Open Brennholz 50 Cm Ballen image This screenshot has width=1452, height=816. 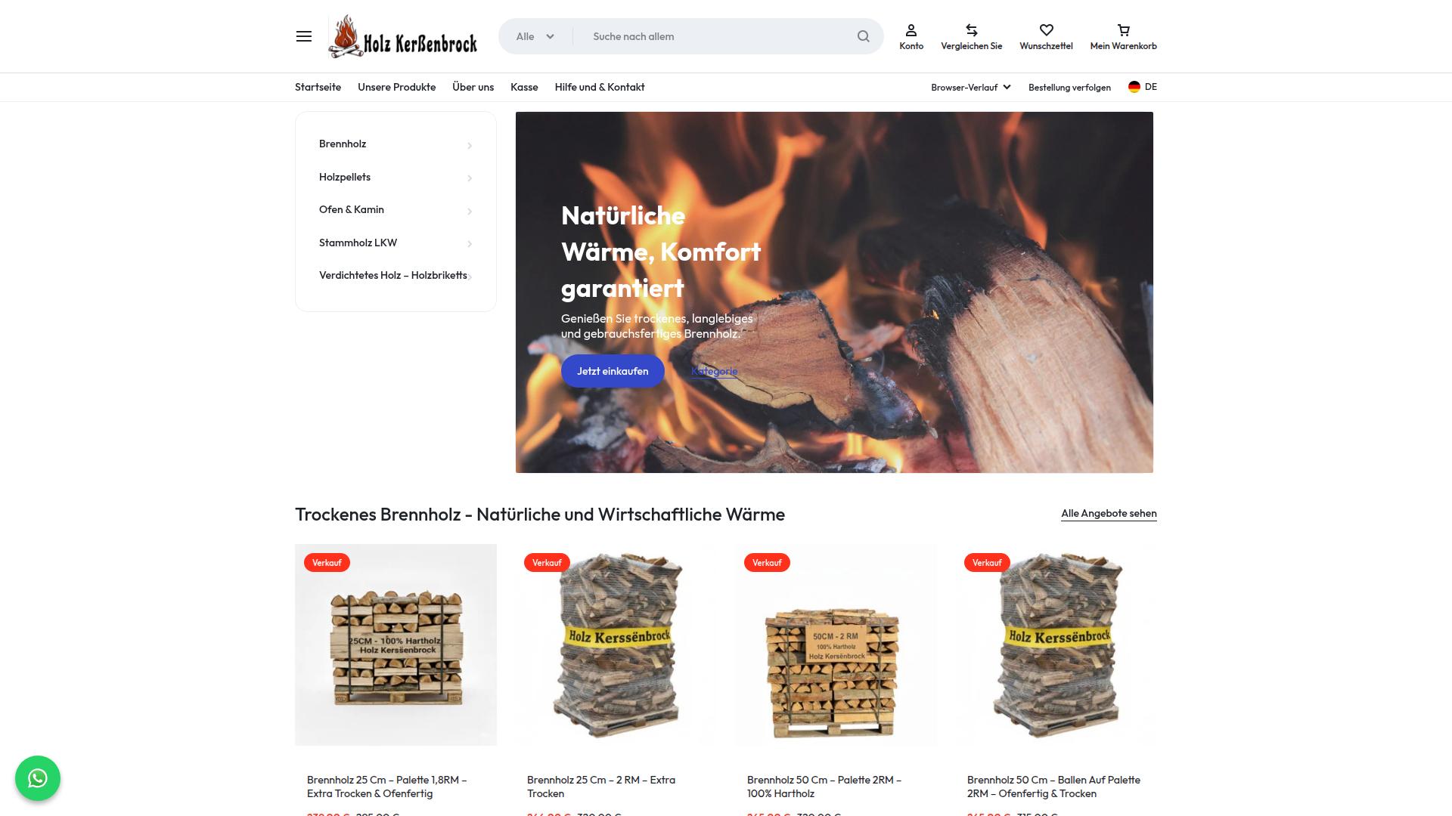1056,644
